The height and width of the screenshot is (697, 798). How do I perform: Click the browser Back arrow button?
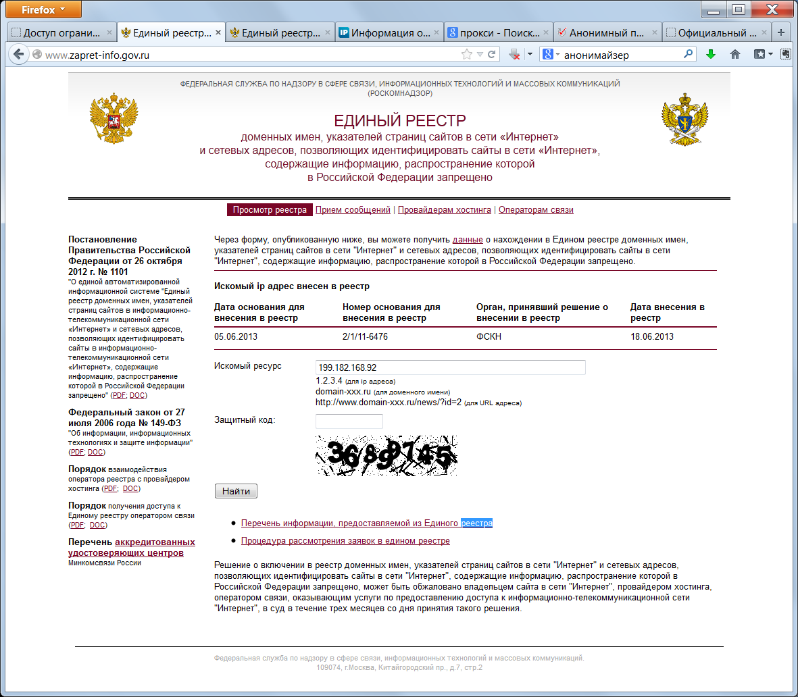(x=18, y=55)
